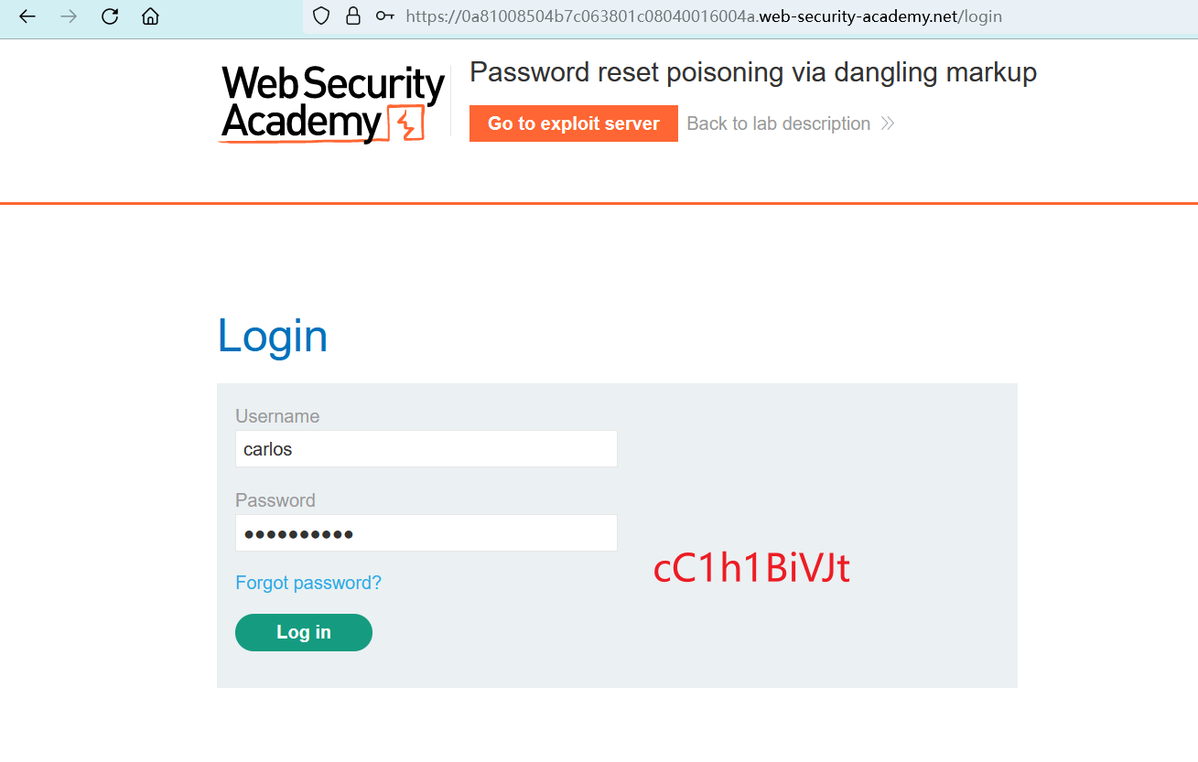Screen dimensions: 1198x762
Task: Click the Web Security Academy logo
Action: point(332,102)
